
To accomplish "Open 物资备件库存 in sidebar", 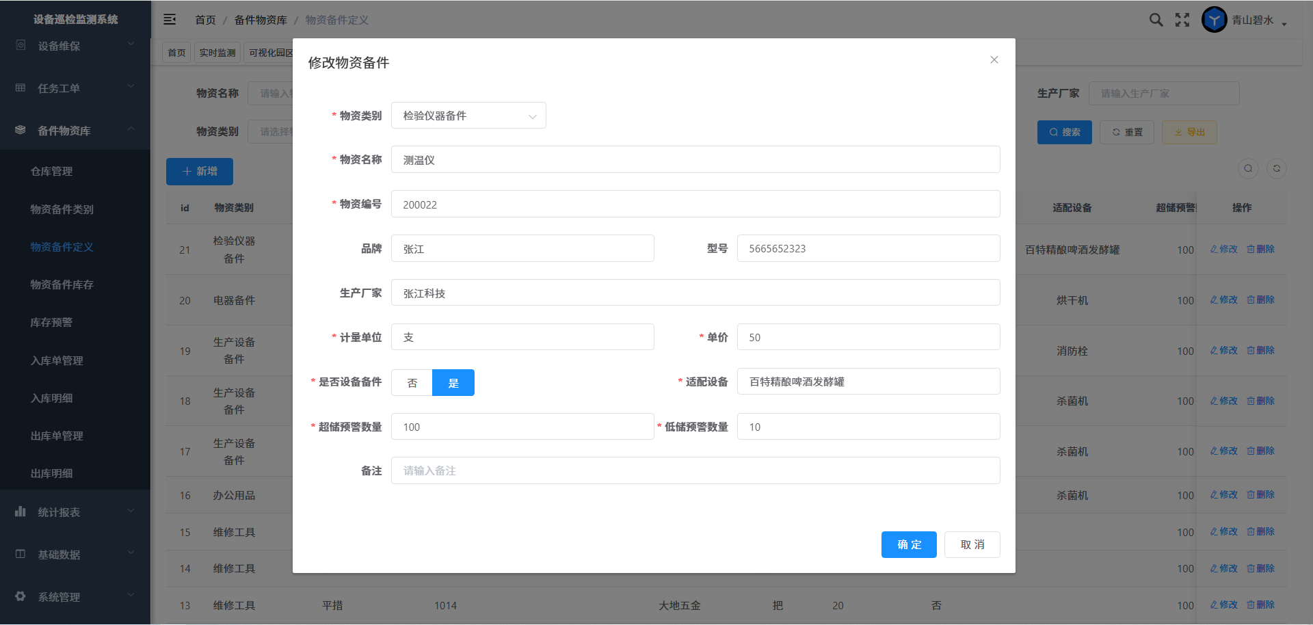I will click(x=62, y=284).
